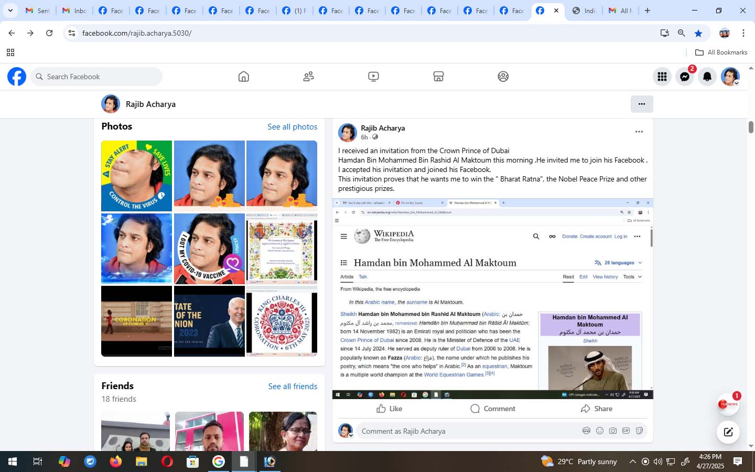Open the Marketplace icon

tap(438, 77)
